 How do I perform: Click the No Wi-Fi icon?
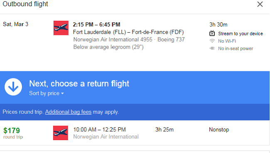(212, 41)
